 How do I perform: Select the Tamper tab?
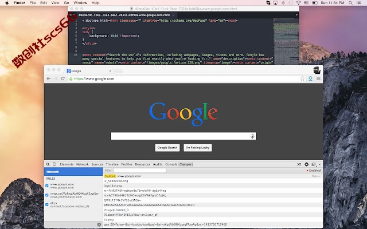(x=186, y=164)
